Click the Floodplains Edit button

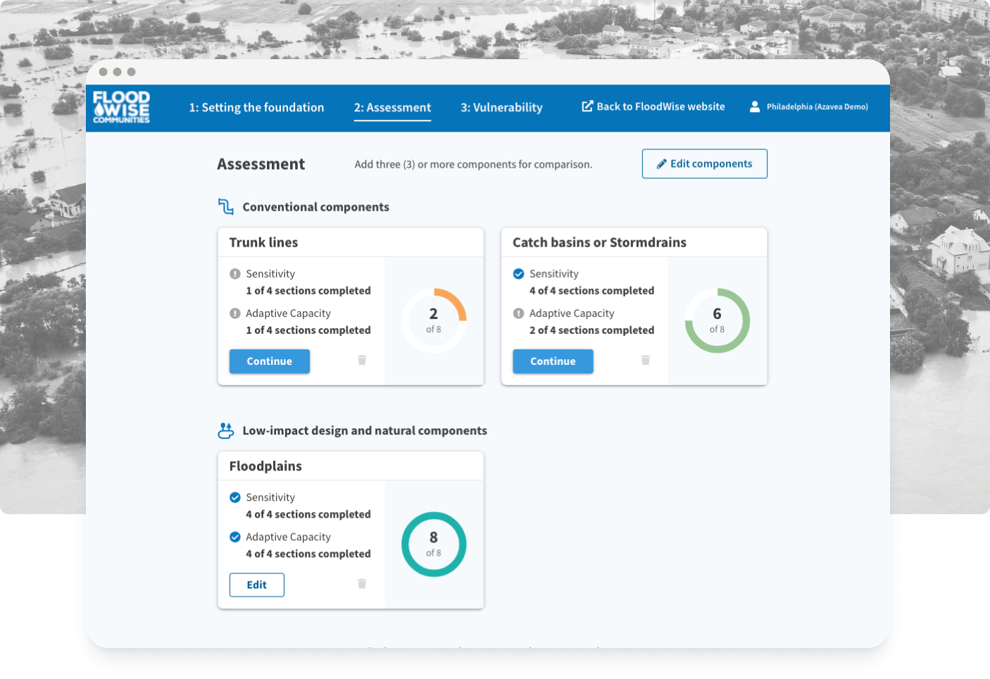coord(256,585)
